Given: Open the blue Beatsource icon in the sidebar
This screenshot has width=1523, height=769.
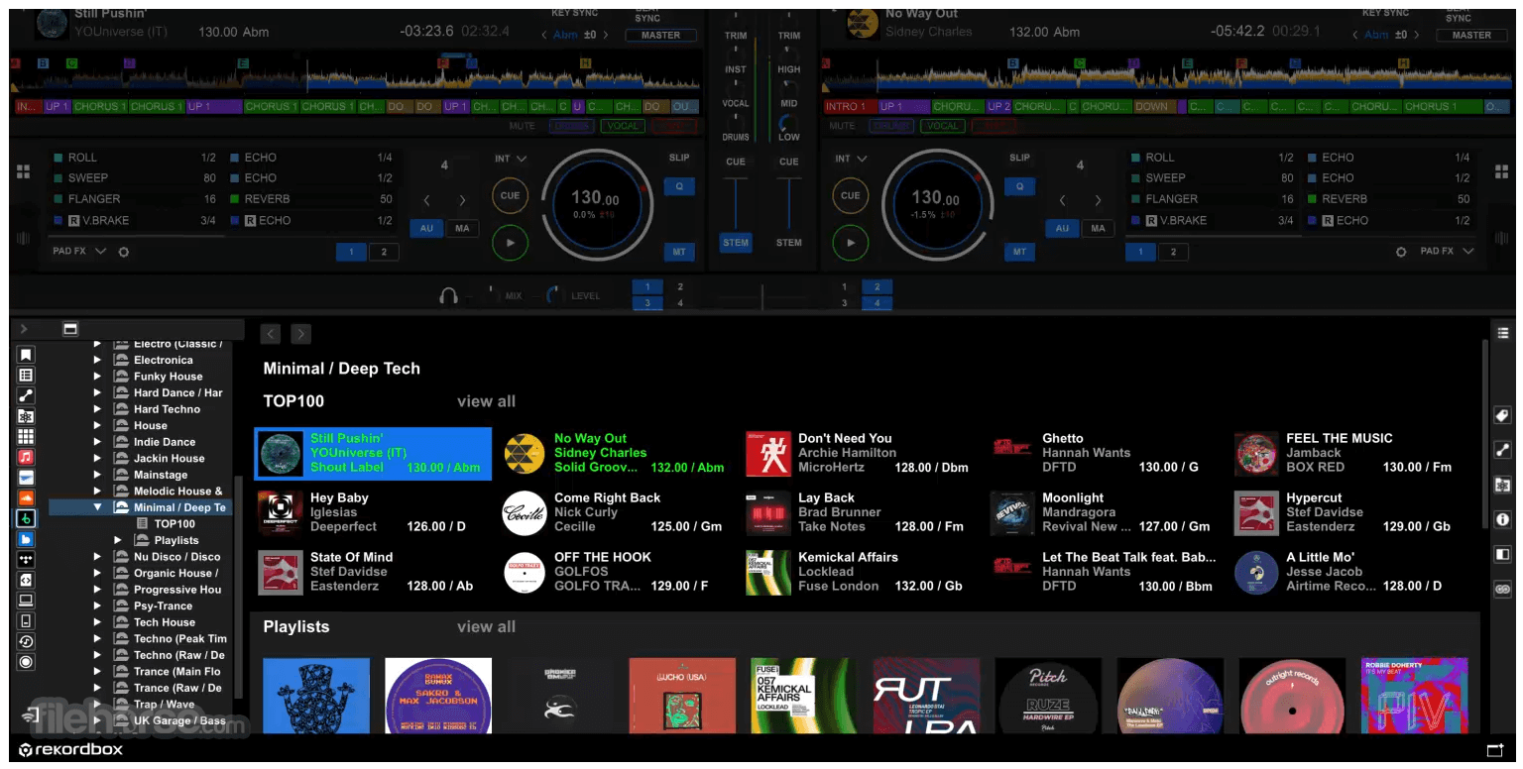Looking at the screenshot, I should coord(26,539).
